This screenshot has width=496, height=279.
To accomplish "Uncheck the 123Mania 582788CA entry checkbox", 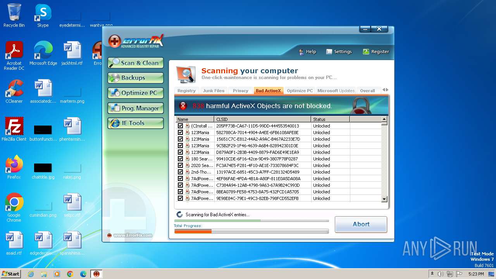I will point(180,133).
